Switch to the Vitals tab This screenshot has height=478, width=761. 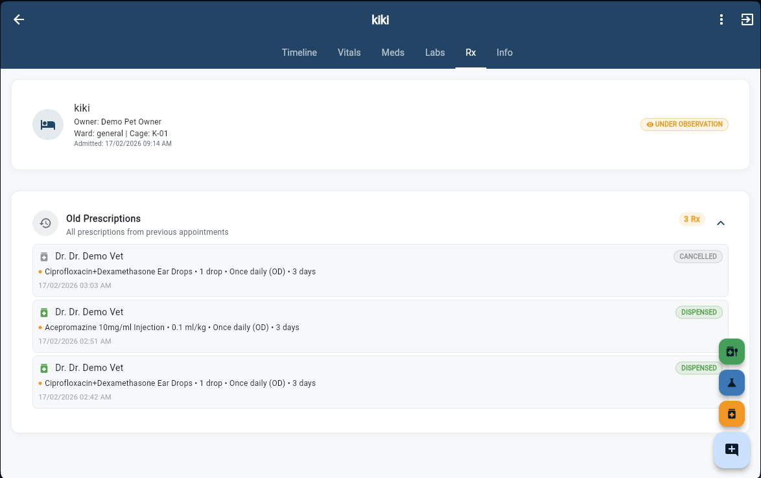tap(349, 53)
